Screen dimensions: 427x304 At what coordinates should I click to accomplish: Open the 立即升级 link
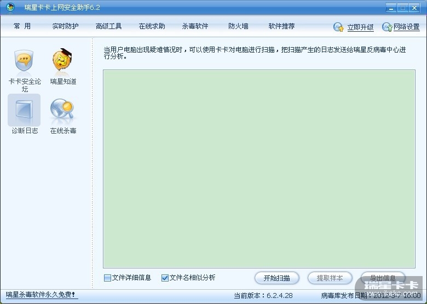[360, 27]
